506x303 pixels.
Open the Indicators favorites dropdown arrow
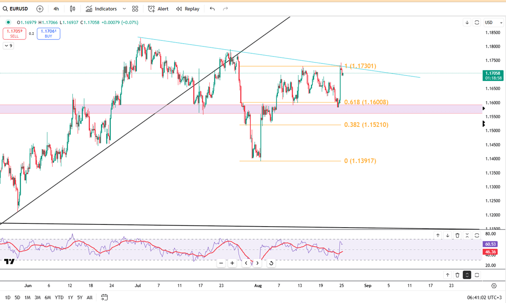coord(124,9)
